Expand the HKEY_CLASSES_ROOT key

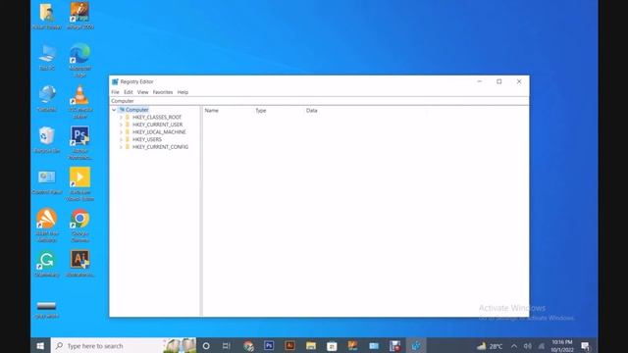click(x=121, y=118)
